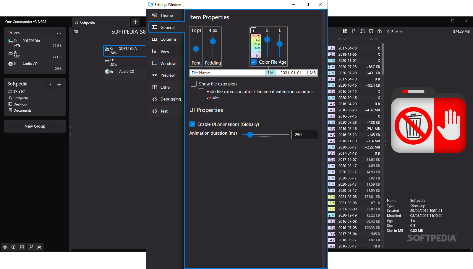Select D: drive in Drives panel
The image size is (473, 269).
[35, 55]
